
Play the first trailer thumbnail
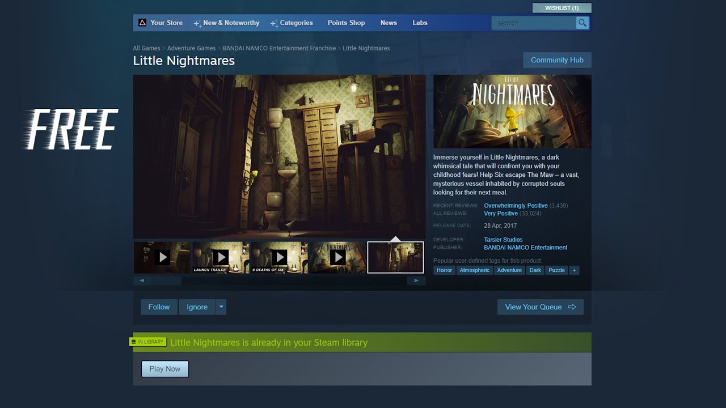tap(163, 257)
